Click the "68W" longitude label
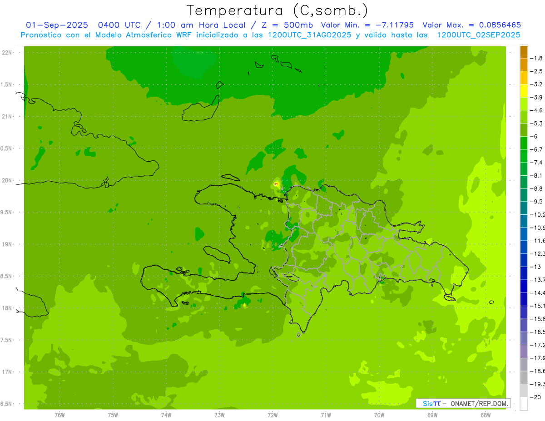The height and width of the screenshot is (421, 545). [x=486, y=415]
